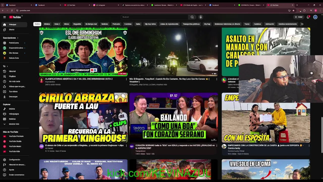
Task: Expand Mostrar más in Explorar
Action: coord(14,124)
